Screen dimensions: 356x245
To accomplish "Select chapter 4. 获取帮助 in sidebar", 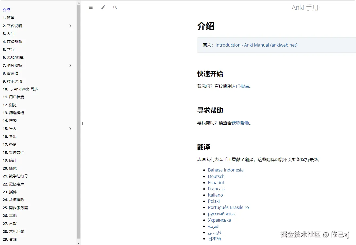I will (12, 42).
